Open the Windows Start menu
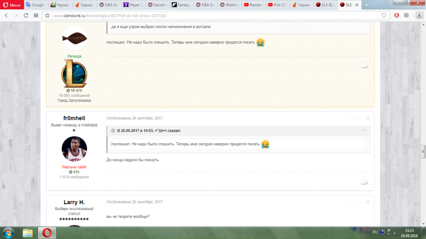426x239 pixels. pos(8,233)
